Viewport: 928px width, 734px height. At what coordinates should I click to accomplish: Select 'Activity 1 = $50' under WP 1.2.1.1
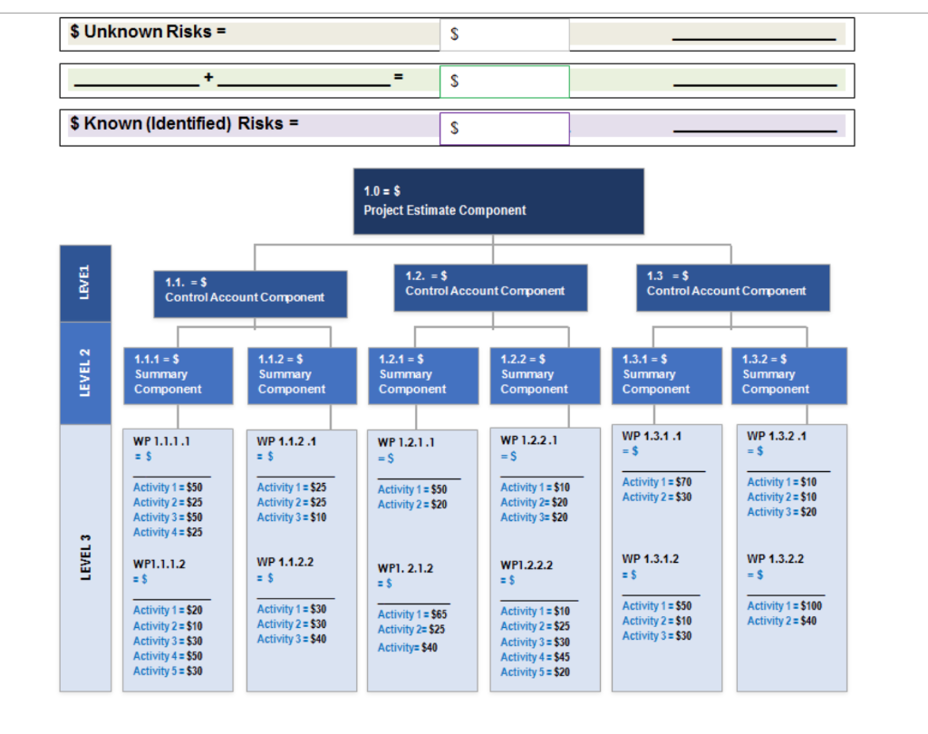click(412, 489)
